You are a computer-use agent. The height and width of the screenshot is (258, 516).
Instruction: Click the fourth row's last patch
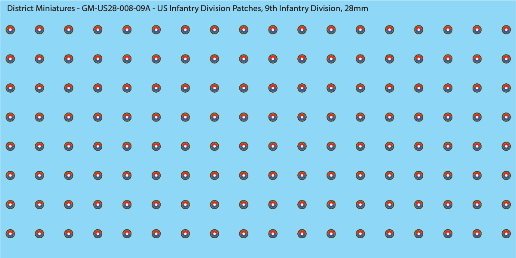(x=506, y=117)
